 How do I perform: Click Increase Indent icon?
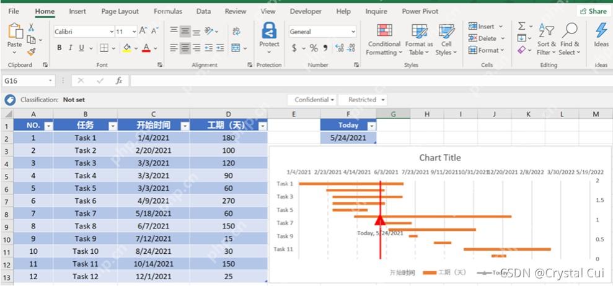click(x=220, y=48)
